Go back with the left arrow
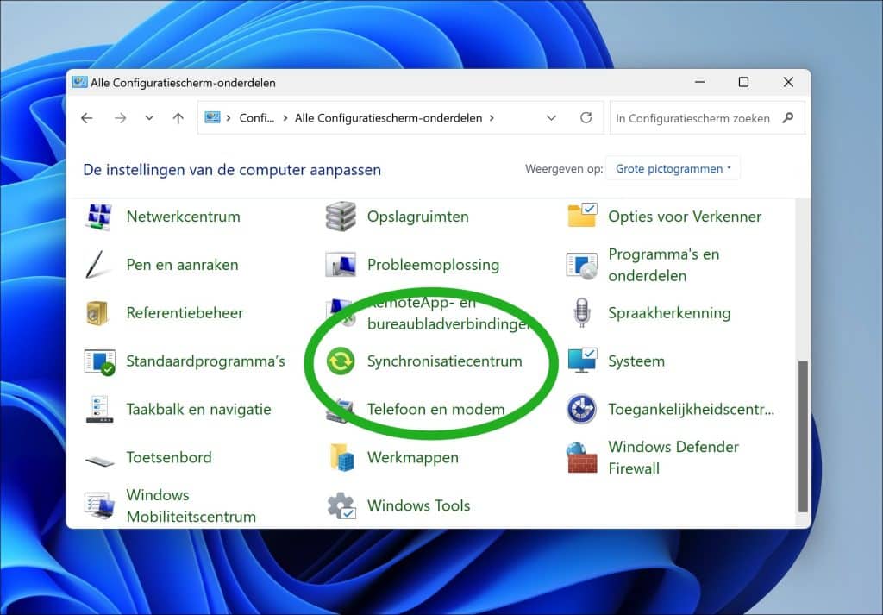883x615 pixels. click(87, 117)
